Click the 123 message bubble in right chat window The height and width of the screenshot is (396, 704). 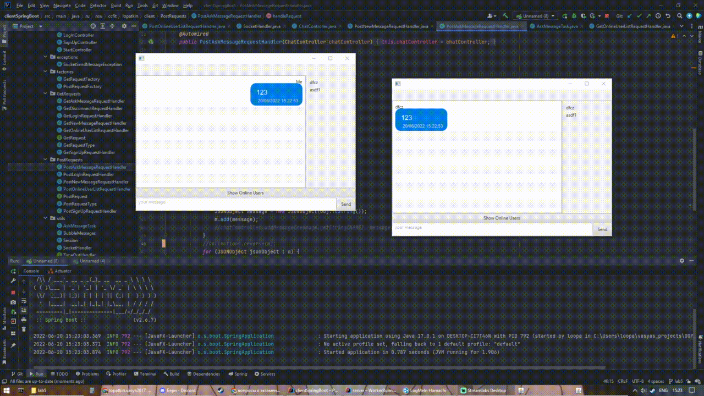[x=421, y=119]
